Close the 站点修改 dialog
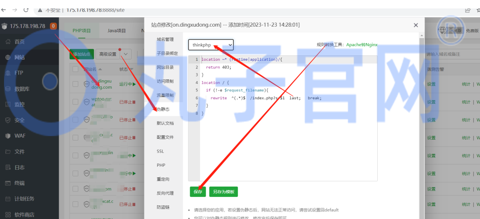This screenshot has width=480, height=219. pos(416,25)
